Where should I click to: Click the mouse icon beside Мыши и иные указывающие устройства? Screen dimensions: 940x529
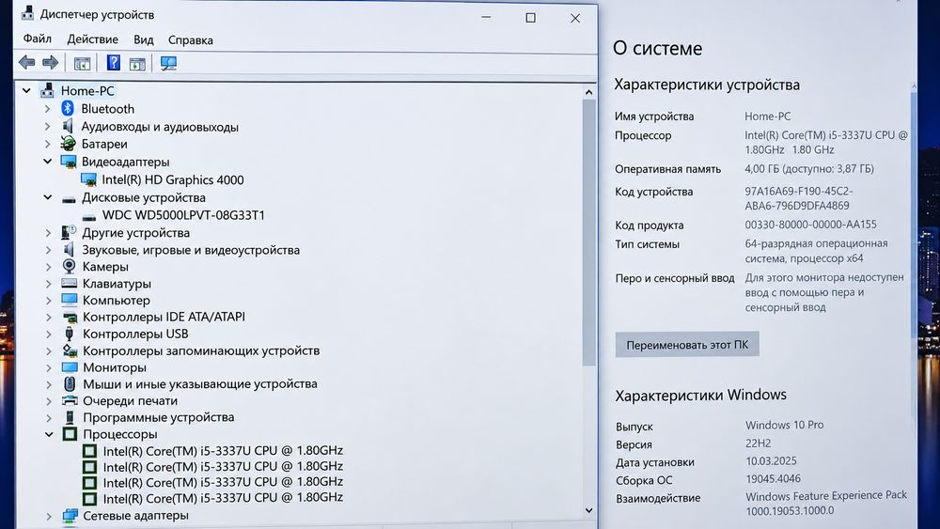click(70, 383)
